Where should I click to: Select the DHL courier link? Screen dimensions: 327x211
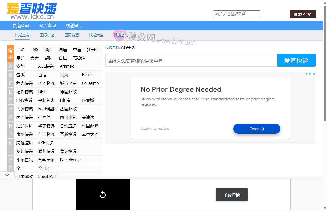[42, 92]
